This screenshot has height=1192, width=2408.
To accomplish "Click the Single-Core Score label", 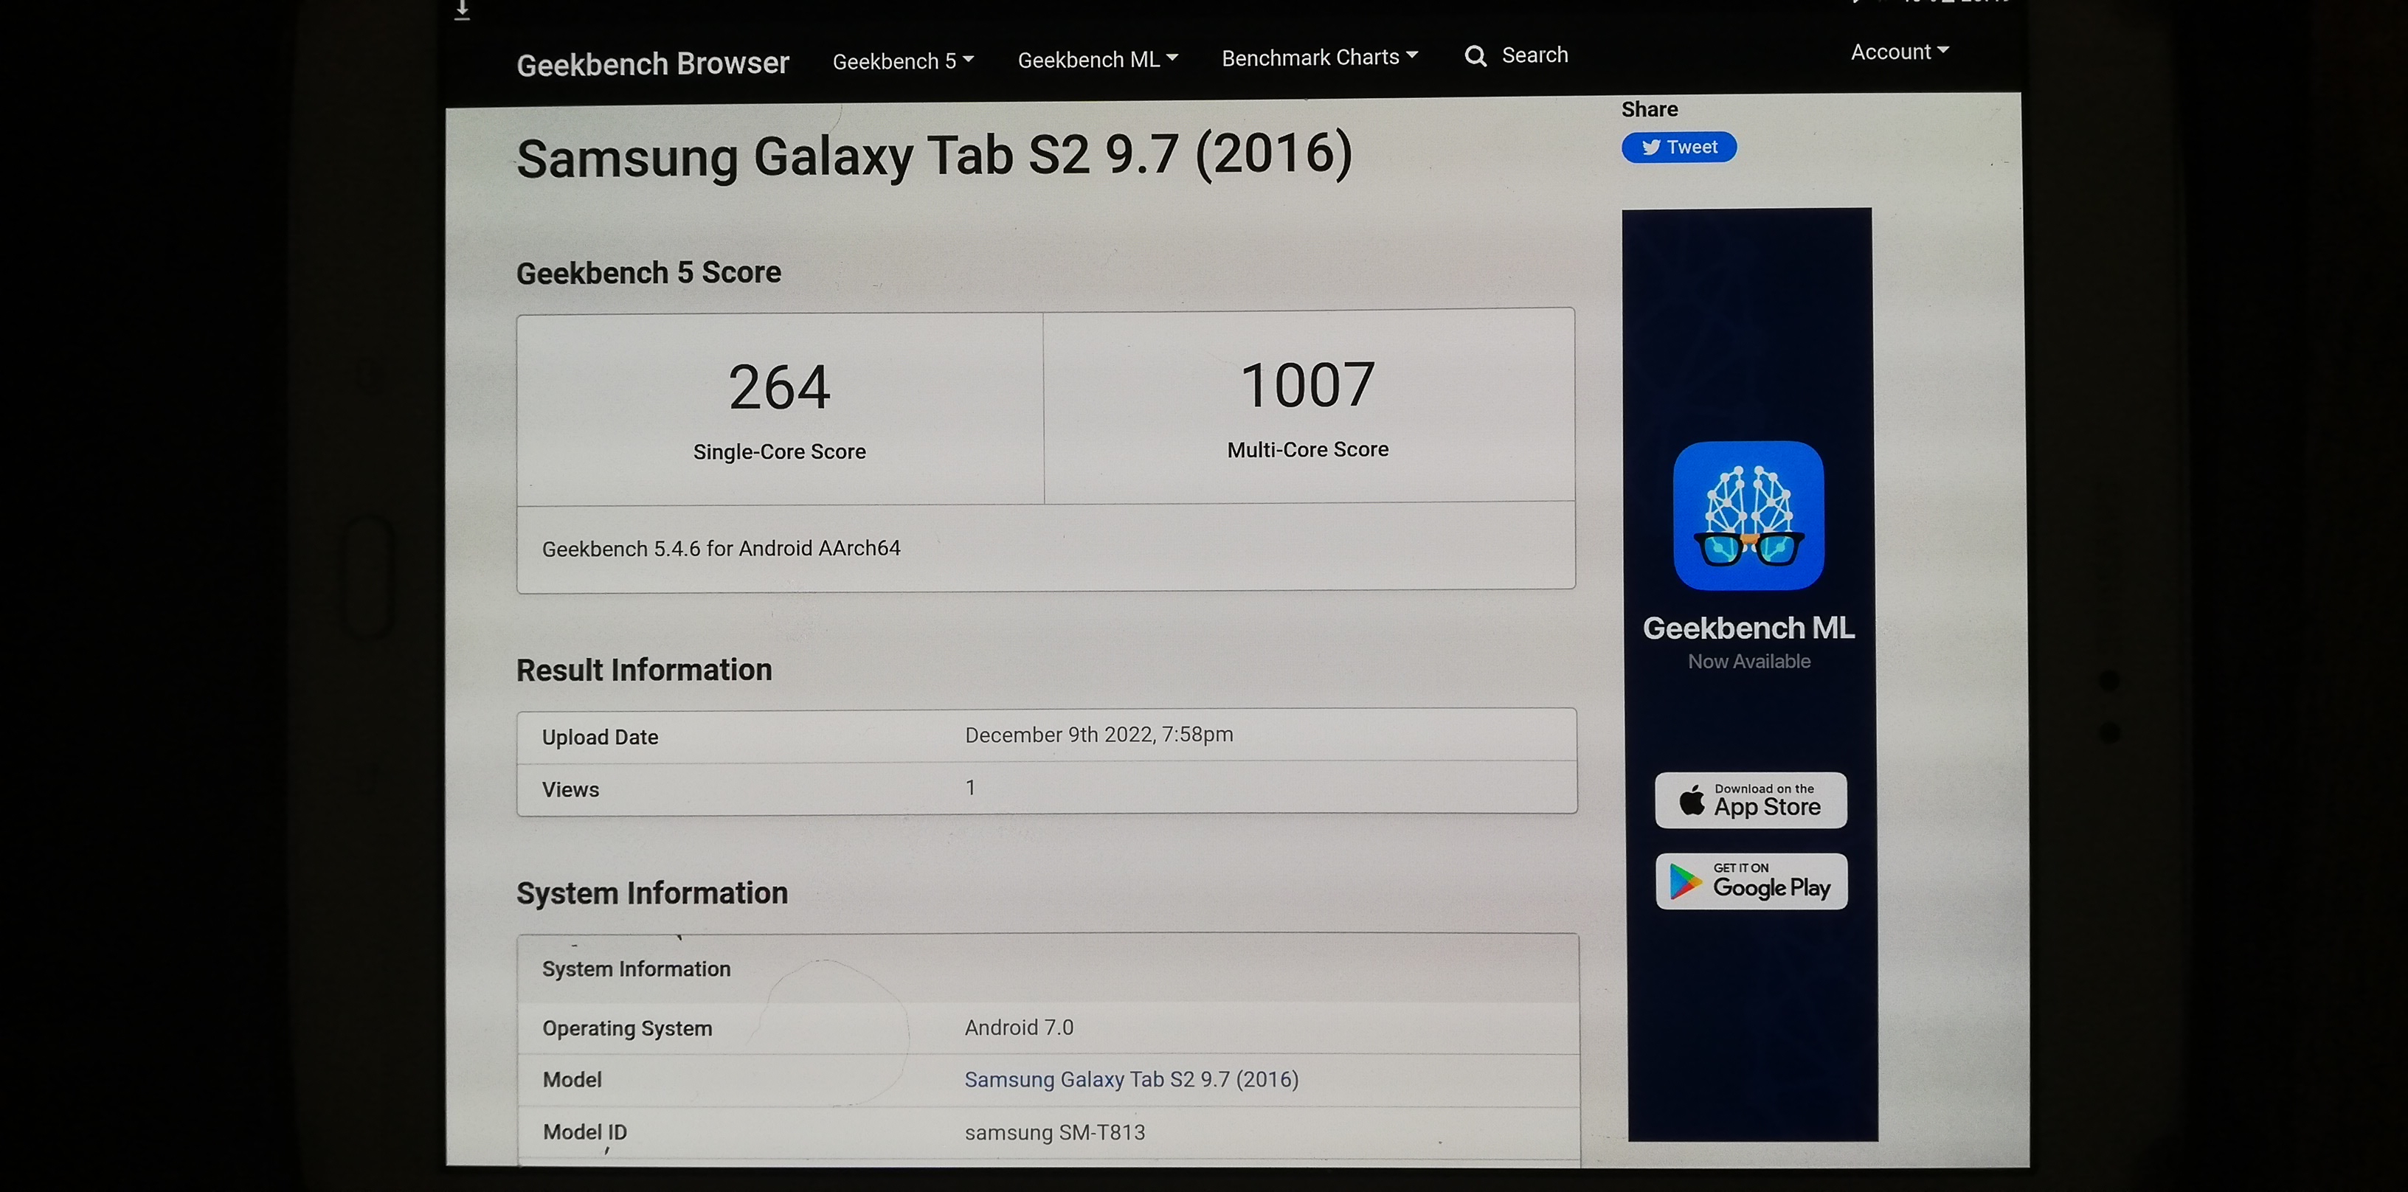I will coord(780,451).
